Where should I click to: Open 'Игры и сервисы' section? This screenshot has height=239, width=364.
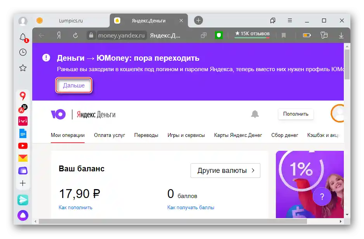pyautogui.click(x=186, y=135)
